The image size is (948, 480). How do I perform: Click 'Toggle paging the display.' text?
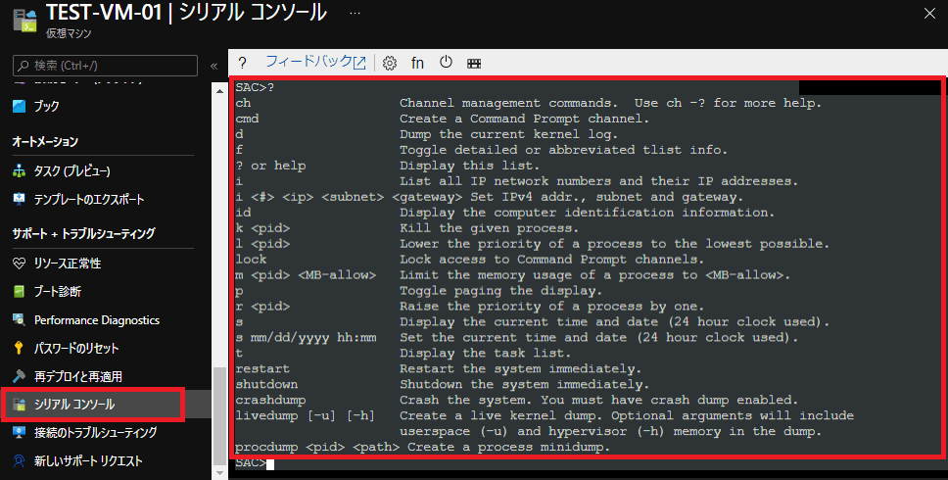click(500, 291)
